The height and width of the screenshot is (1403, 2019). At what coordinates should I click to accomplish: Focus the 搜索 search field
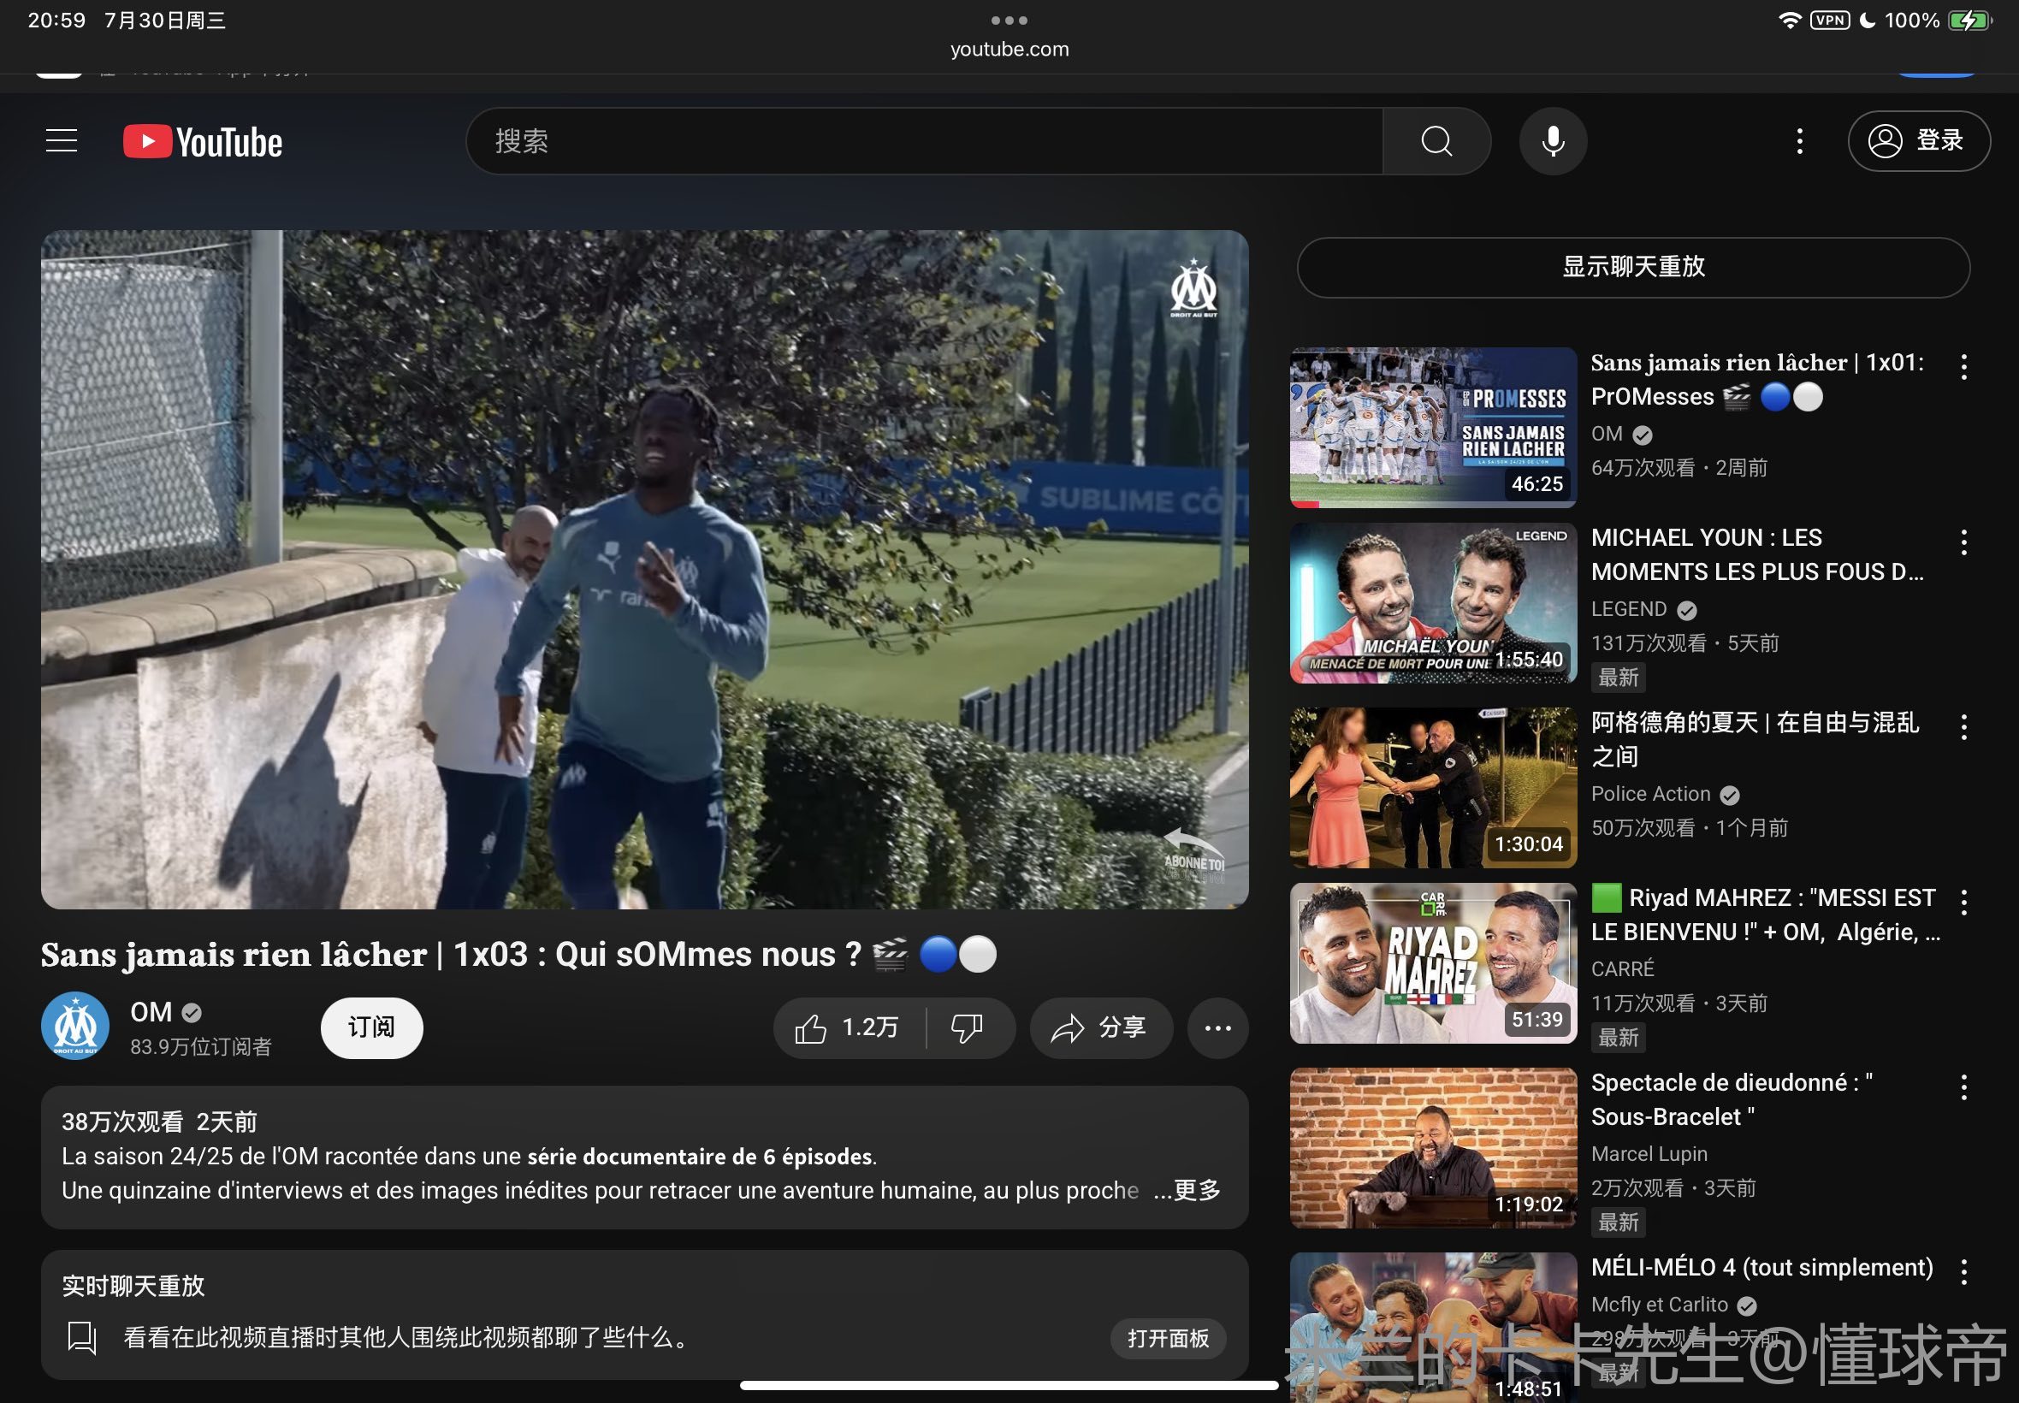(x=925, y=140)
